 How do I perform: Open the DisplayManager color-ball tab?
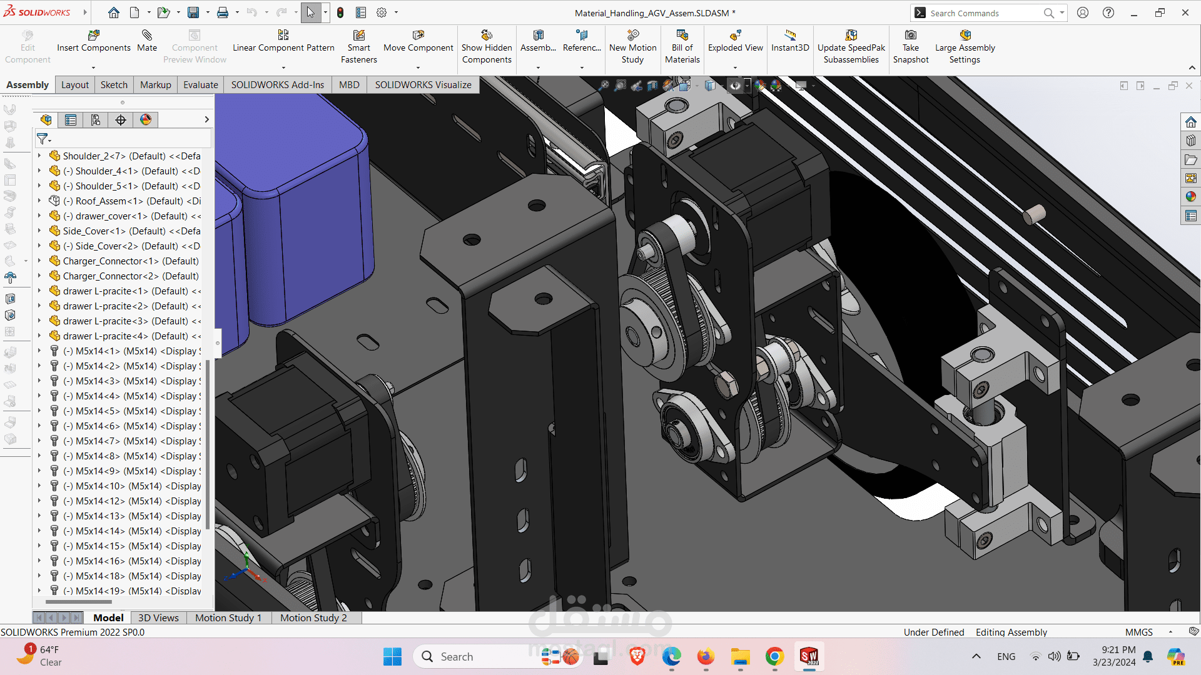click(x=146, y=120)
